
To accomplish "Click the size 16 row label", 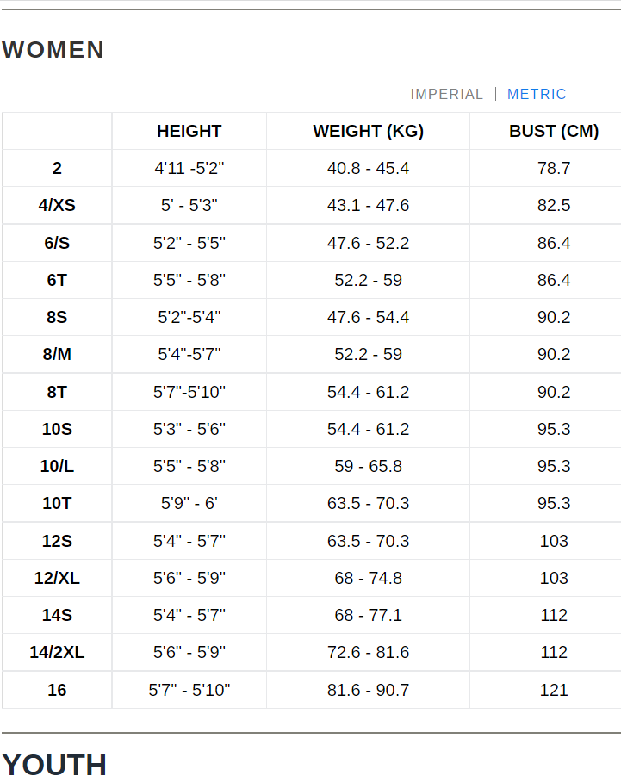I will click(x=57, y=690).
